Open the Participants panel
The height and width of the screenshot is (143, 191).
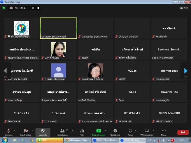point(62,131)
